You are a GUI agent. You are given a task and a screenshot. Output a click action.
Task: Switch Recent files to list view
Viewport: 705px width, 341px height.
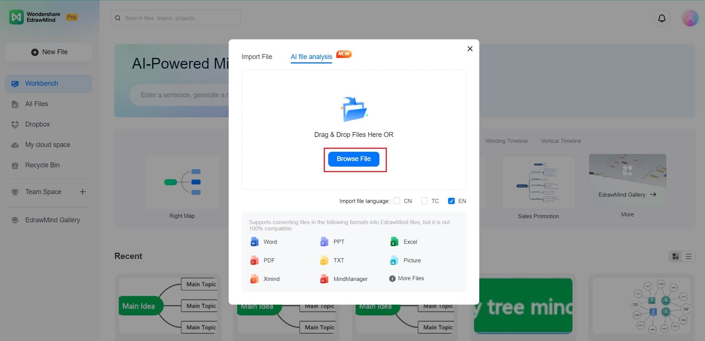[x=688, y=256]
